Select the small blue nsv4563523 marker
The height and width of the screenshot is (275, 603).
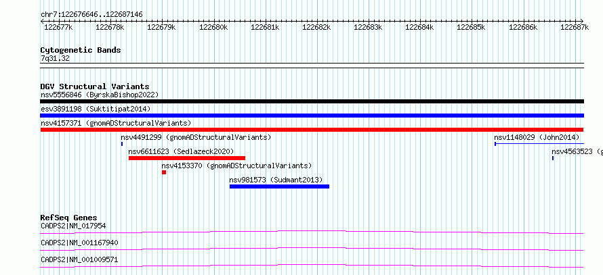(553, 158)
